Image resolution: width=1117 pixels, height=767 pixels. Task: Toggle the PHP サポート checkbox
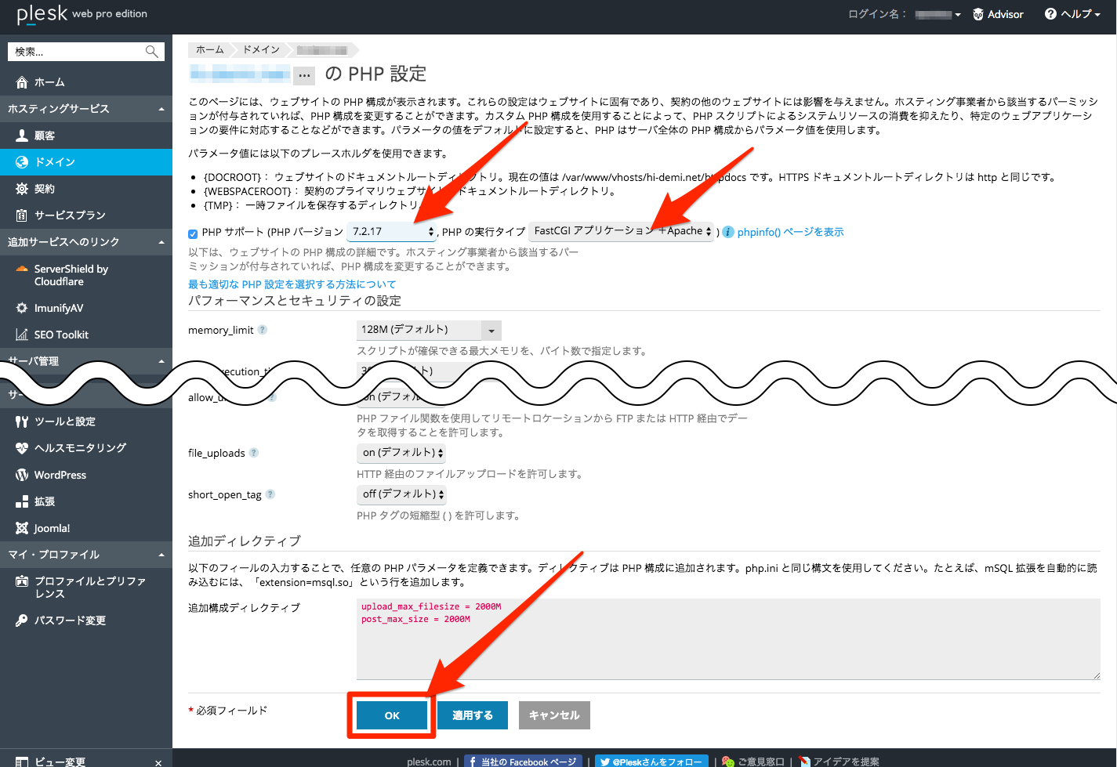(193, 233)
